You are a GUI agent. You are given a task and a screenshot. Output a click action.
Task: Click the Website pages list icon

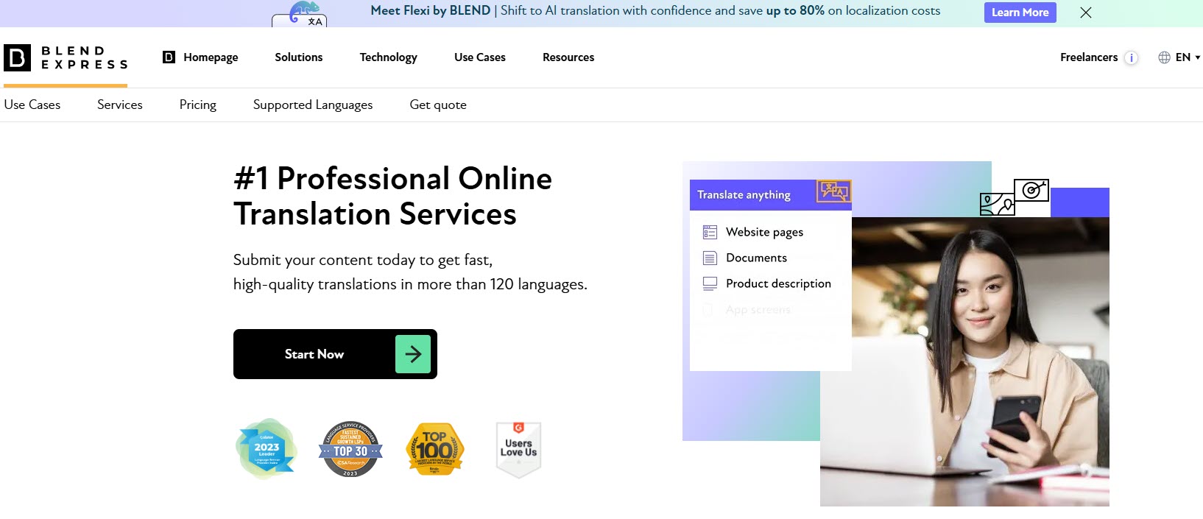click(710, 233)
